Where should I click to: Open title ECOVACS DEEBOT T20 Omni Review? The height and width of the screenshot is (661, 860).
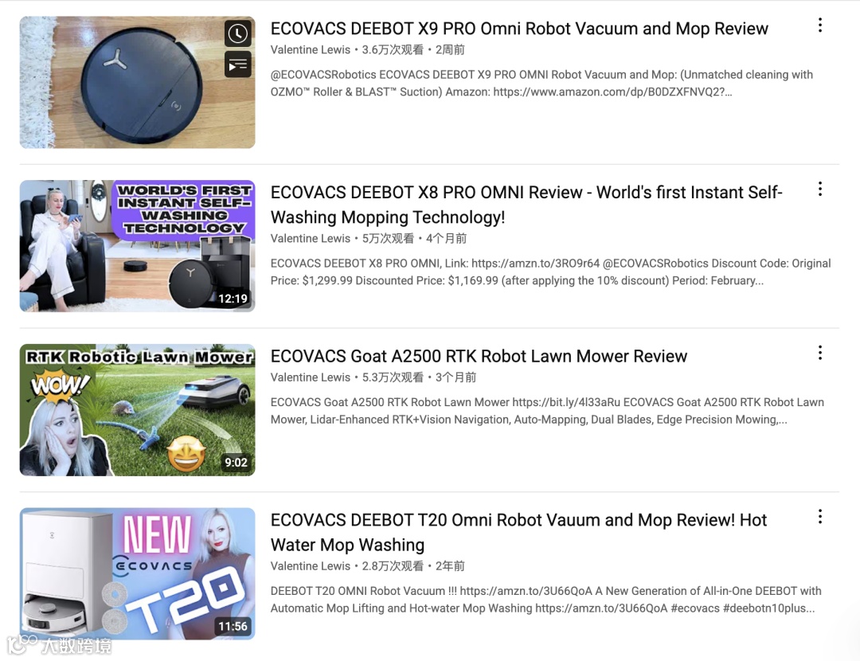pos(518,532)
